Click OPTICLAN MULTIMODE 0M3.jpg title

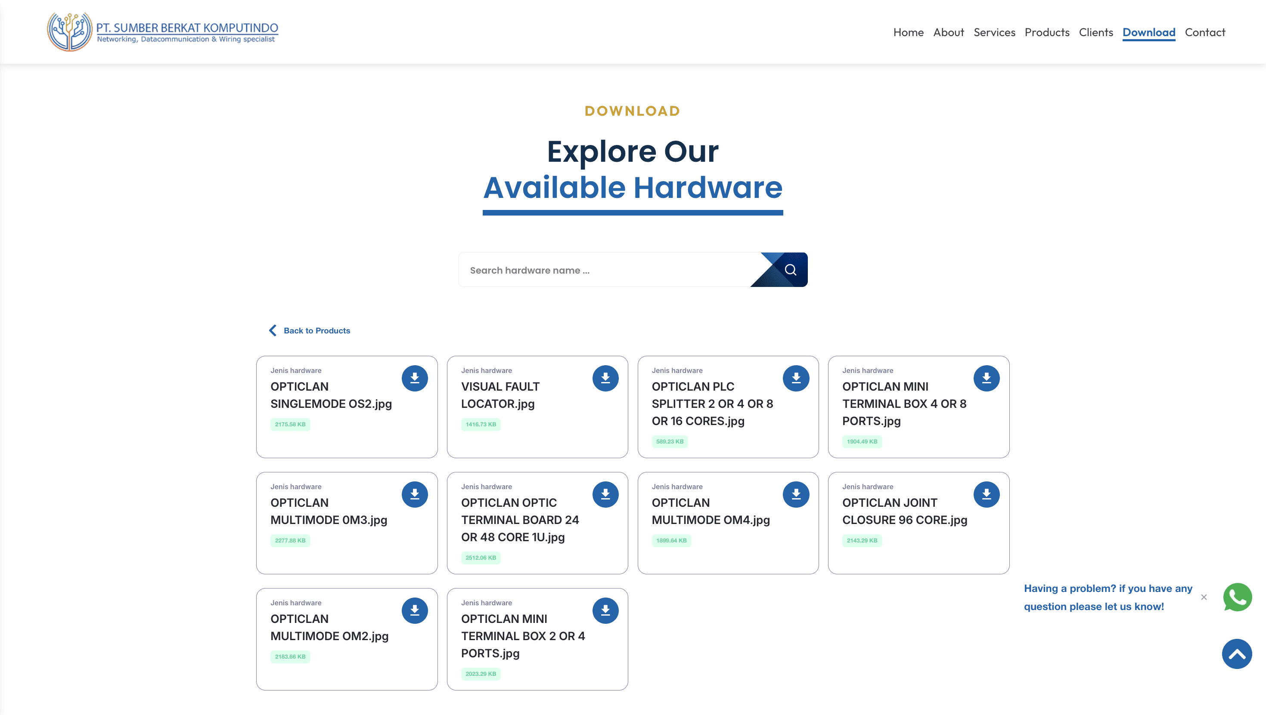(329, 511)
